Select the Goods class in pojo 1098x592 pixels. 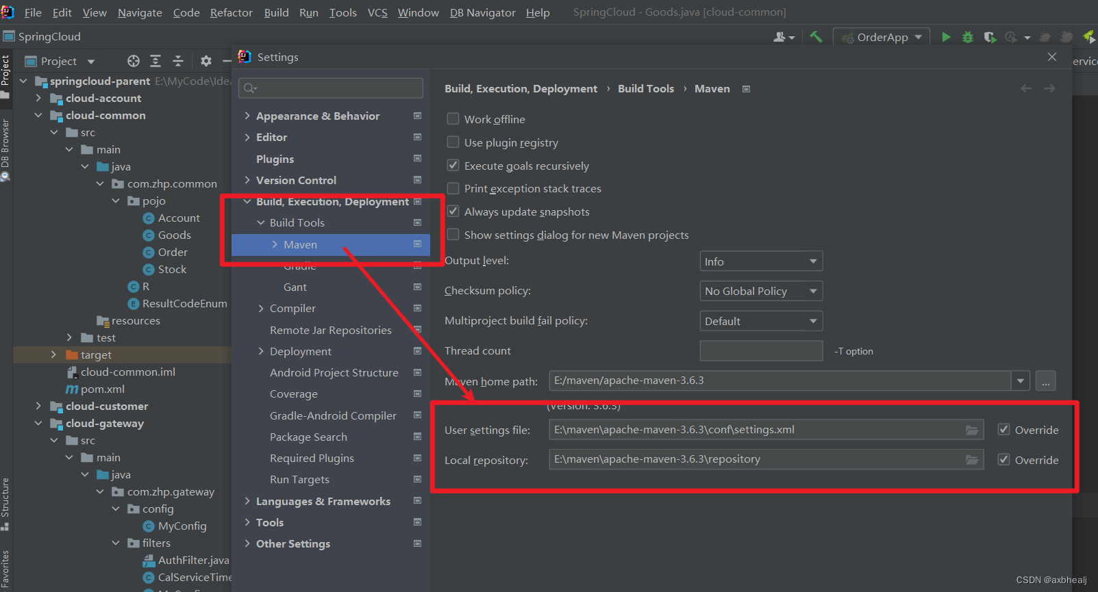167,235
